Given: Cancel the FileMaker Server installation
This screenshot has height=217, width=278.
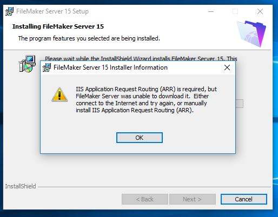Looking at the screenshot, I should pos(244,199).
